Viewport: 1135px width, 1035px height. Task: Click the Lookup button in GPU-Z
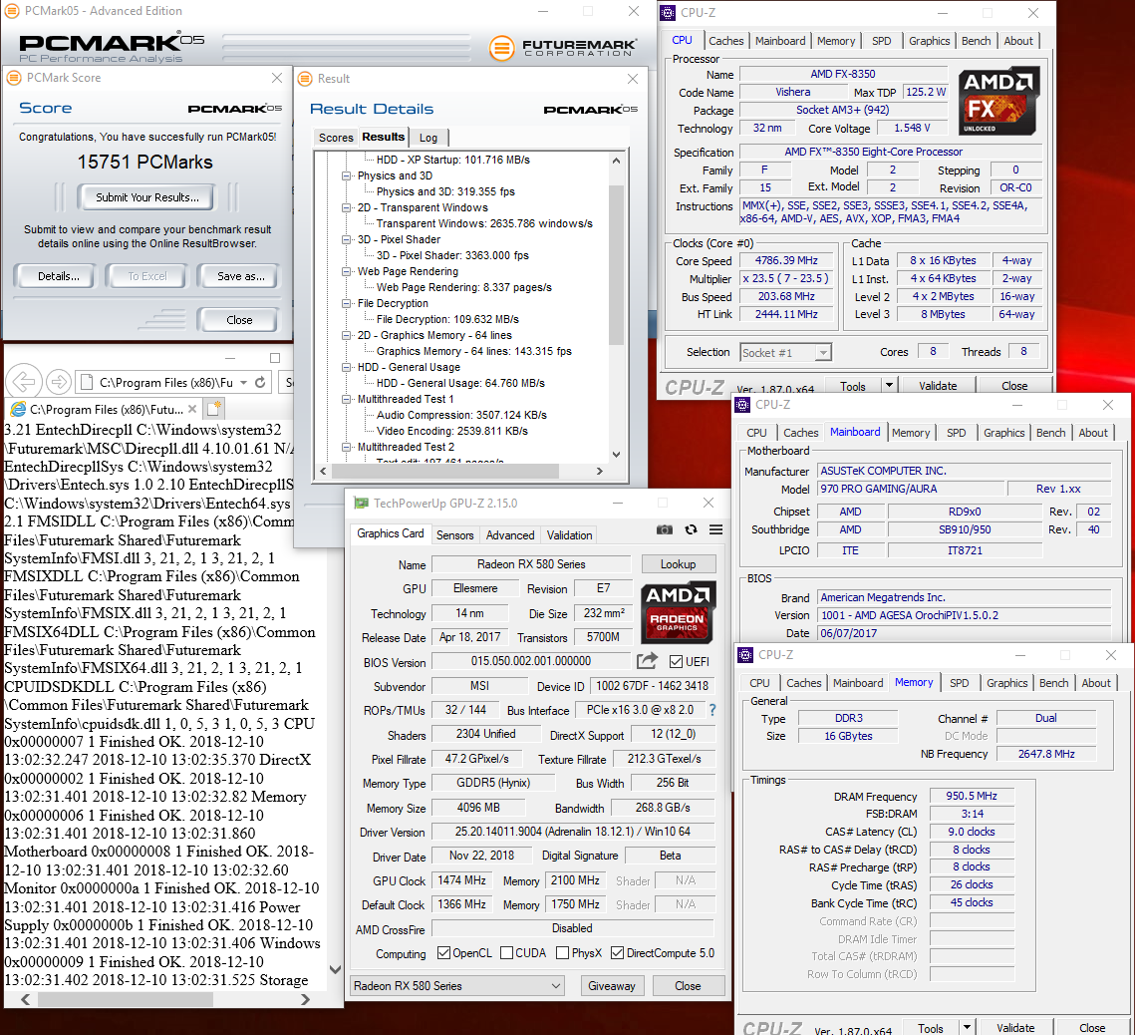point(678,564)
